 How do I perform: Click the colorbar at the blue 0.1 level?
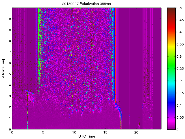pyautogui.click(x=171, y=105)
